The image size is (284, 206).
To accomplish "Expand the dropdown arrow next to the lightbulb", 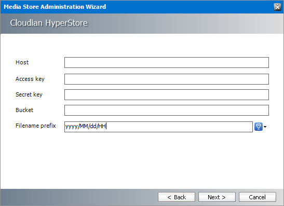I will (265, 127).
